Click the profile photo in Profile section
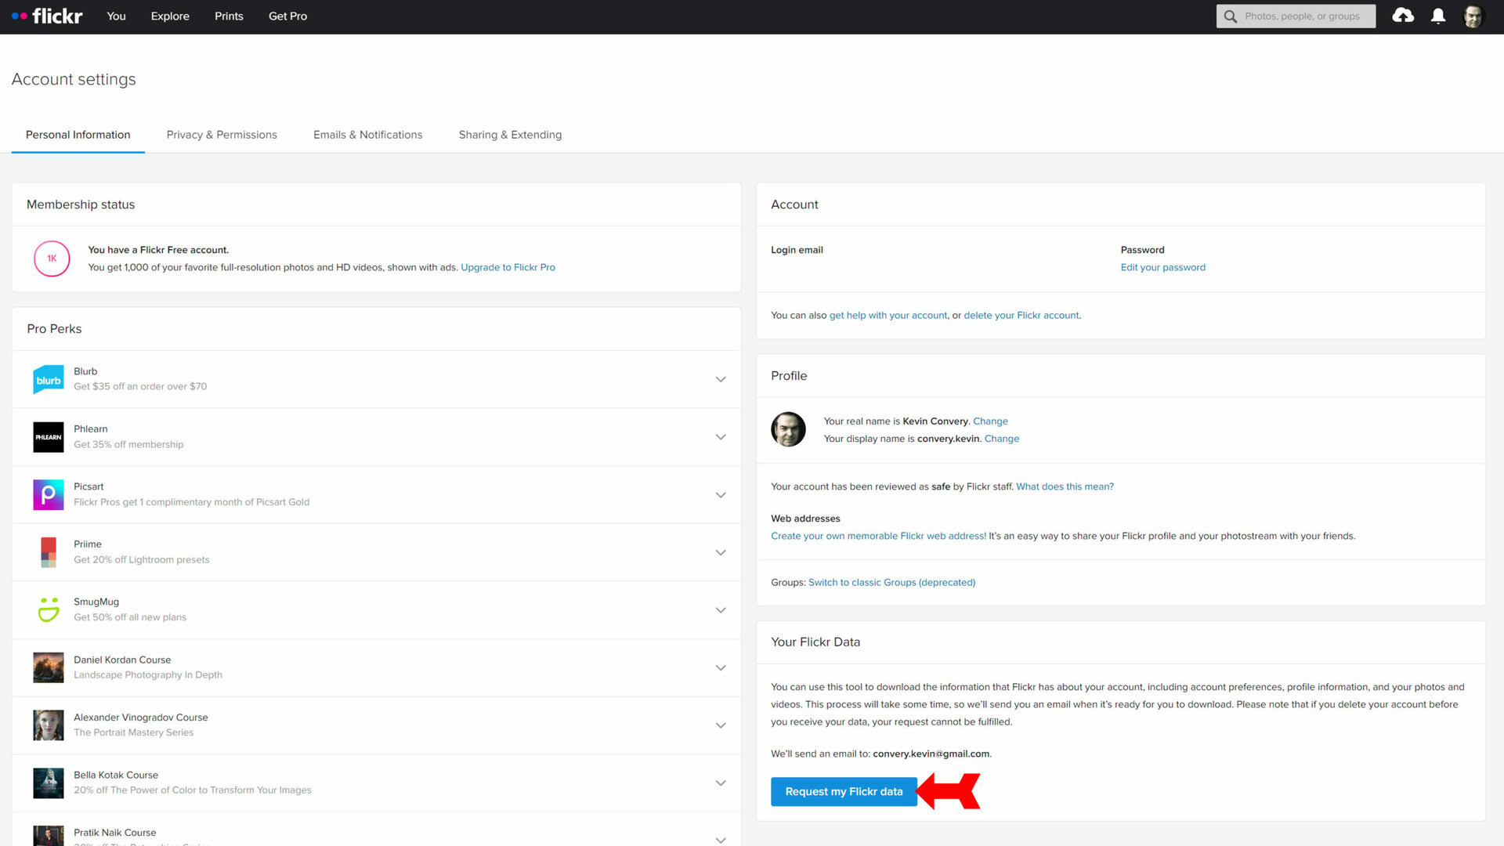1504x846 pixels. tap(788, 429)
